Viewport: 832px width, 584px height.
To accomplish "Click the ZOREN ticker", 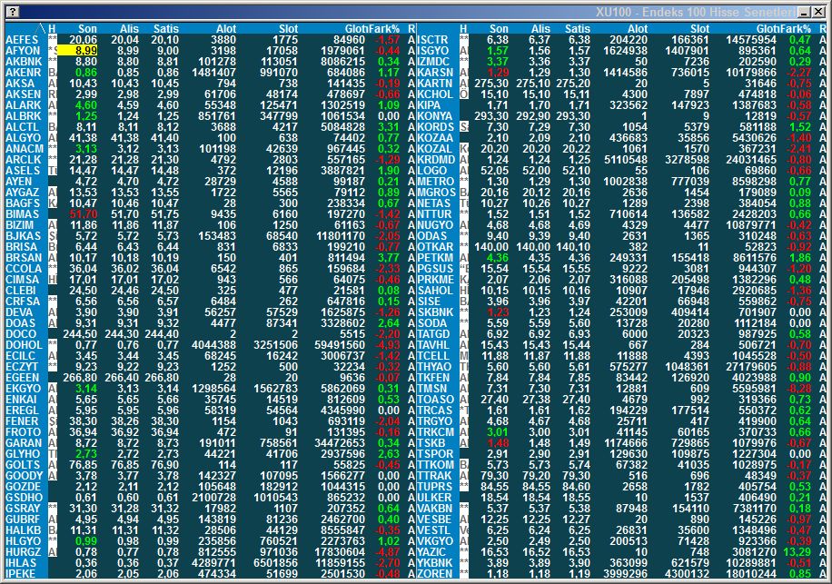I will [x=435, y=573].
